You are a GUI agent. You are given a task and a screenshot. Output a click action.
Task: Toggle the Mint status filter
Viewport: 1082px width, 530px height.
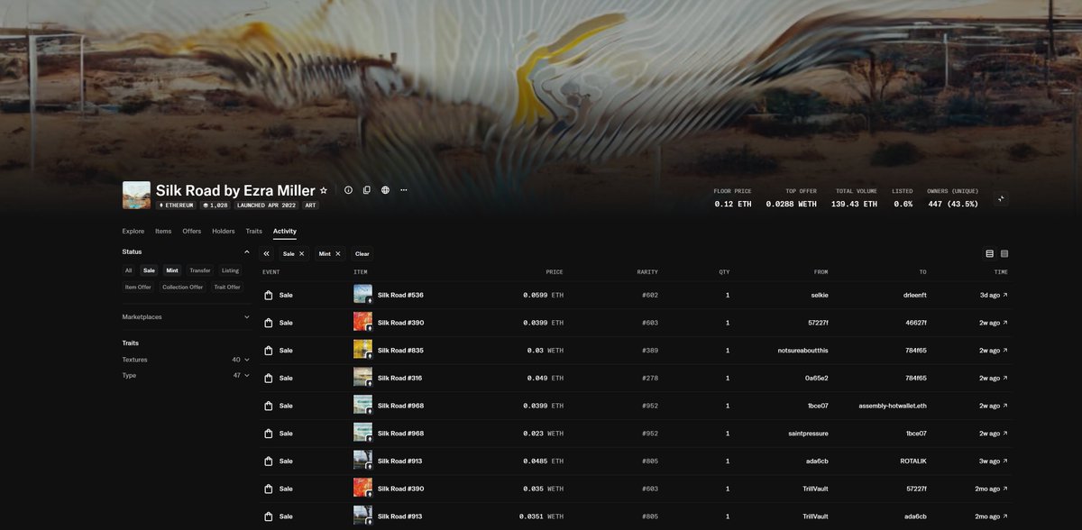(x=172, y=270)
